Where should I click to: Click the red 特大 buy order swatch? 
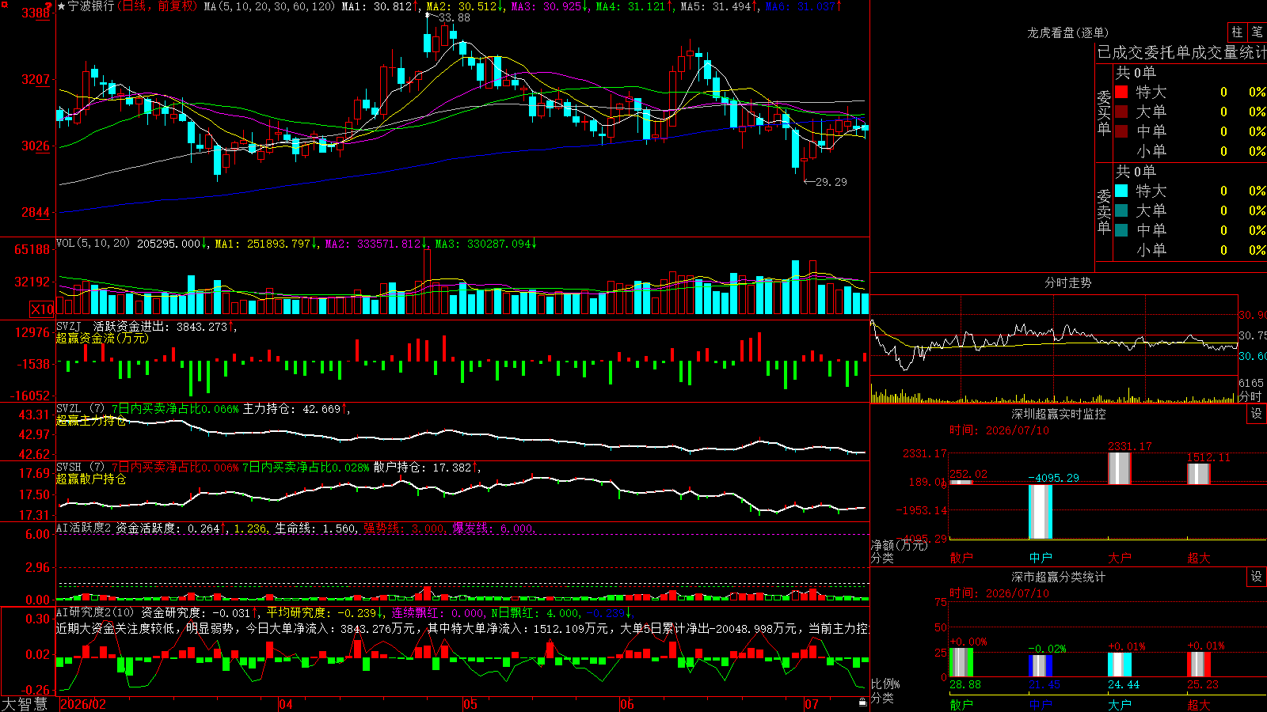coord(1121,92)
